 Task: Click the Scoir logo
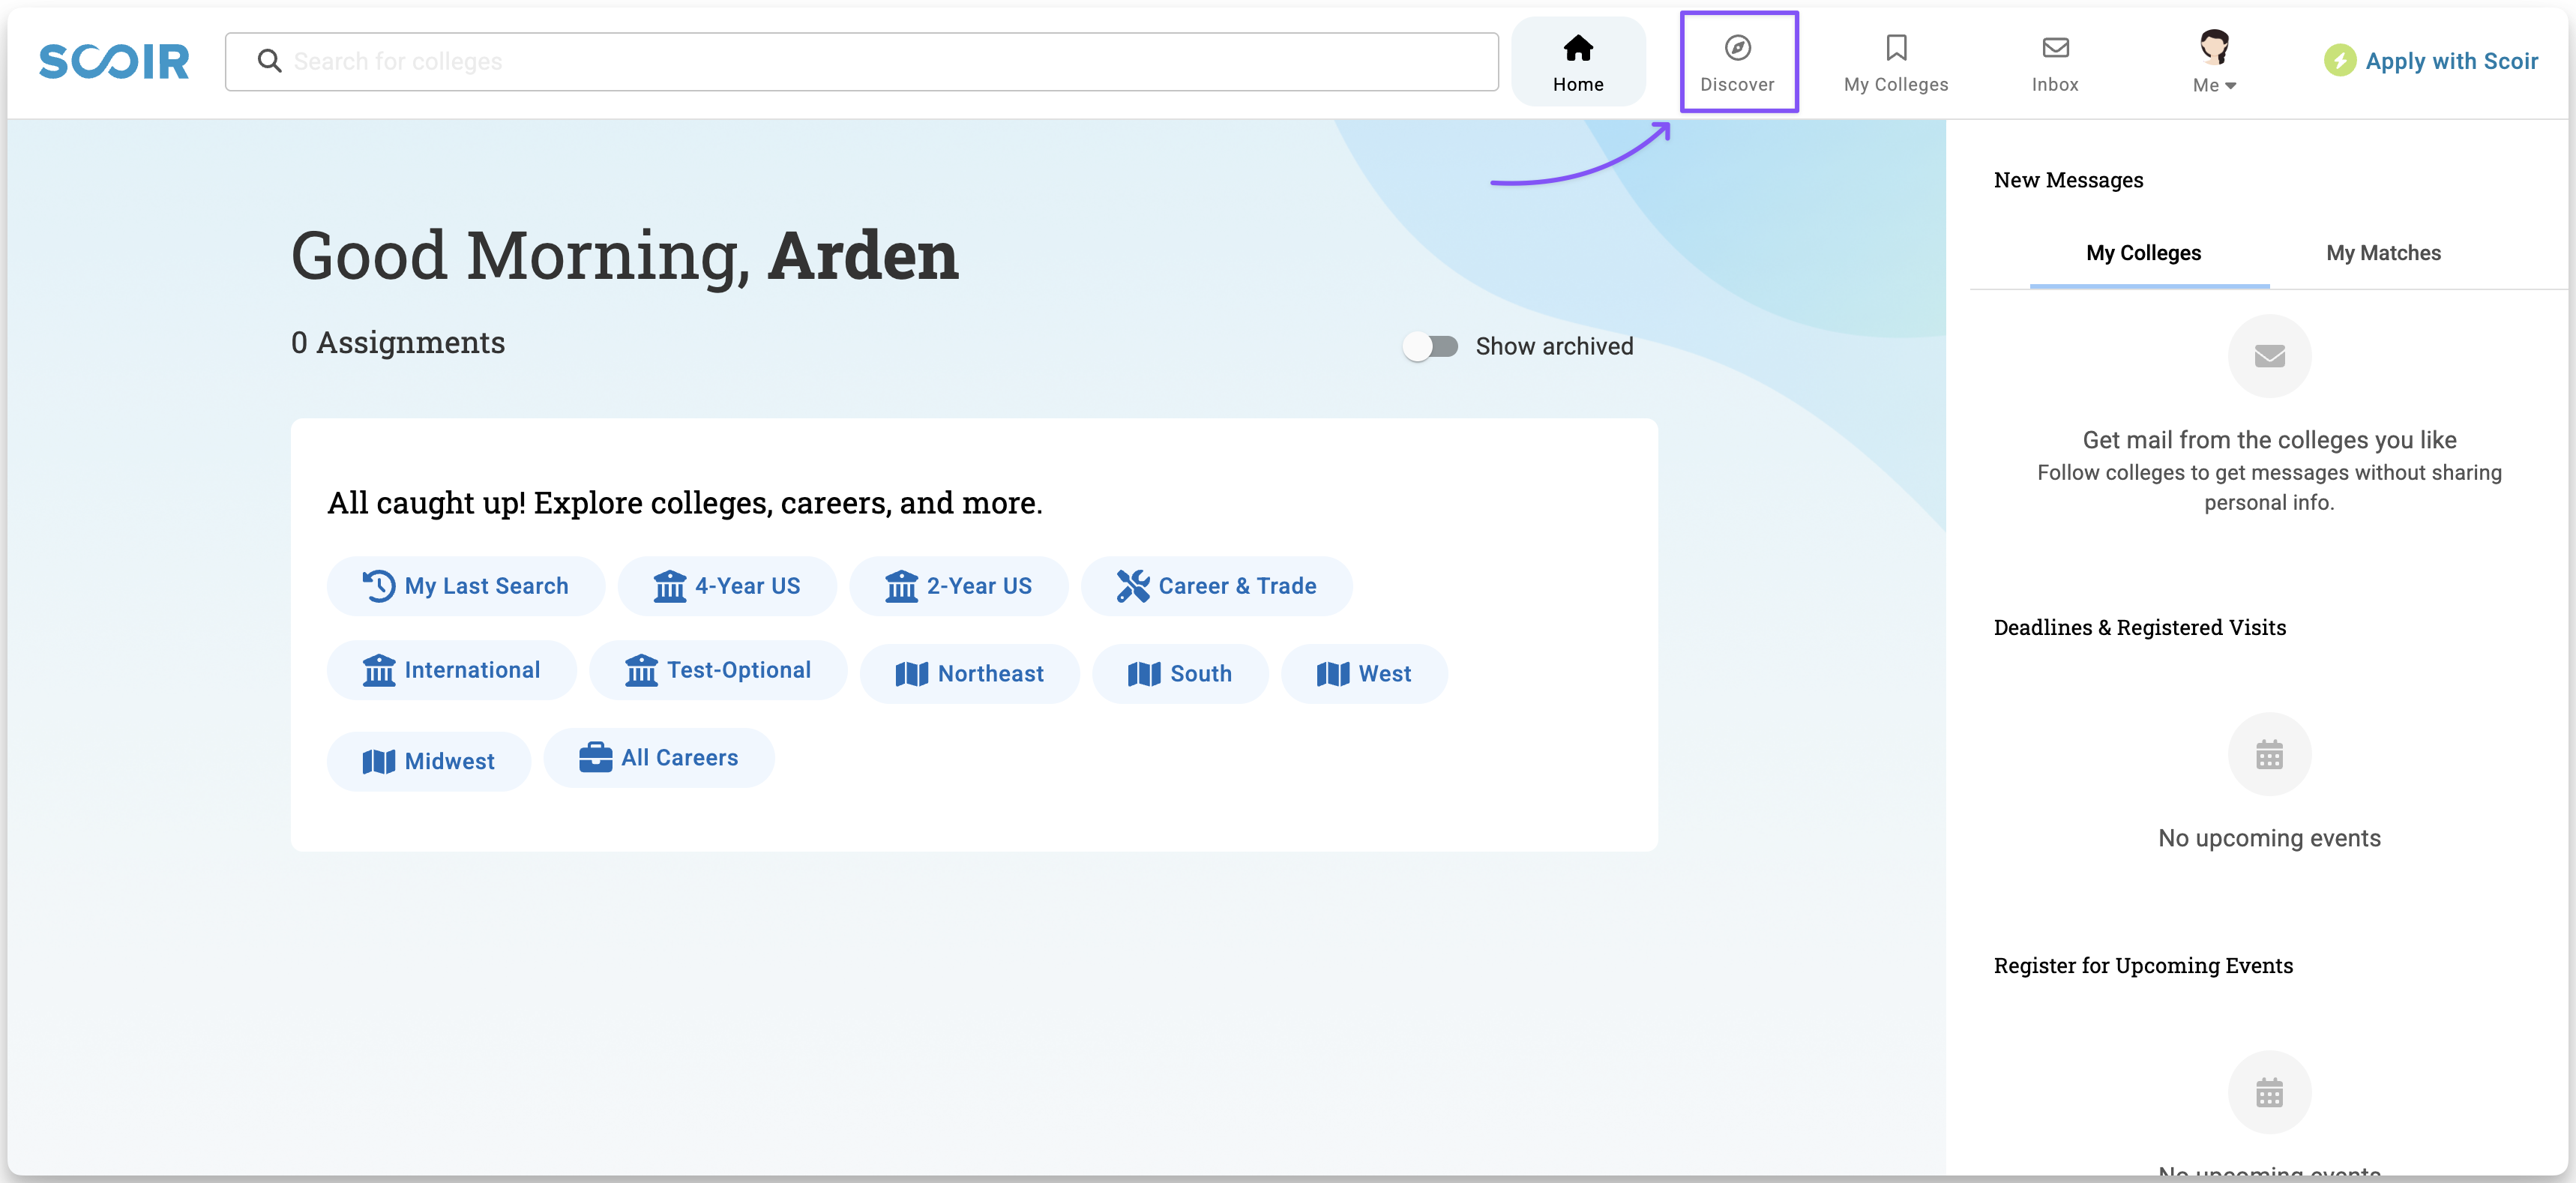114,61
